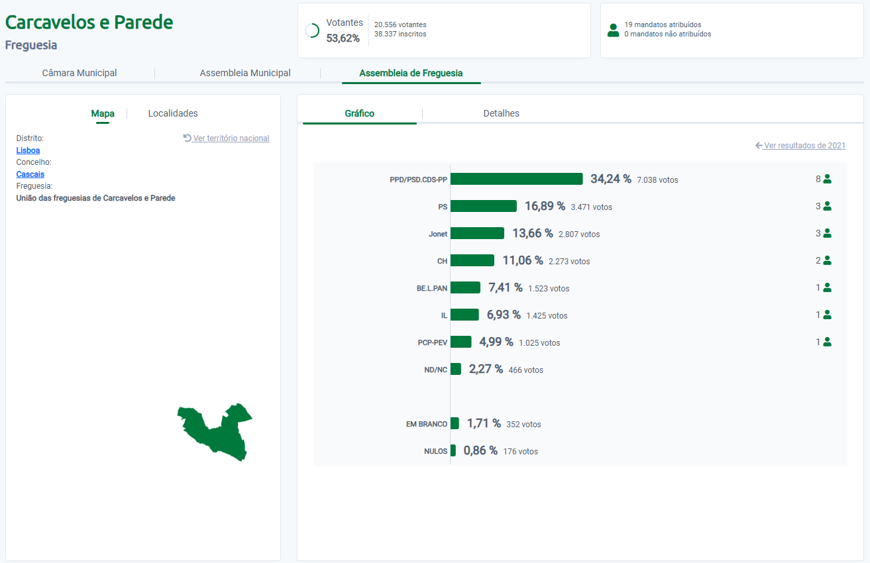Switch to the Detalhes results tab
The image size is (870, 563).
tap(502, 113)
